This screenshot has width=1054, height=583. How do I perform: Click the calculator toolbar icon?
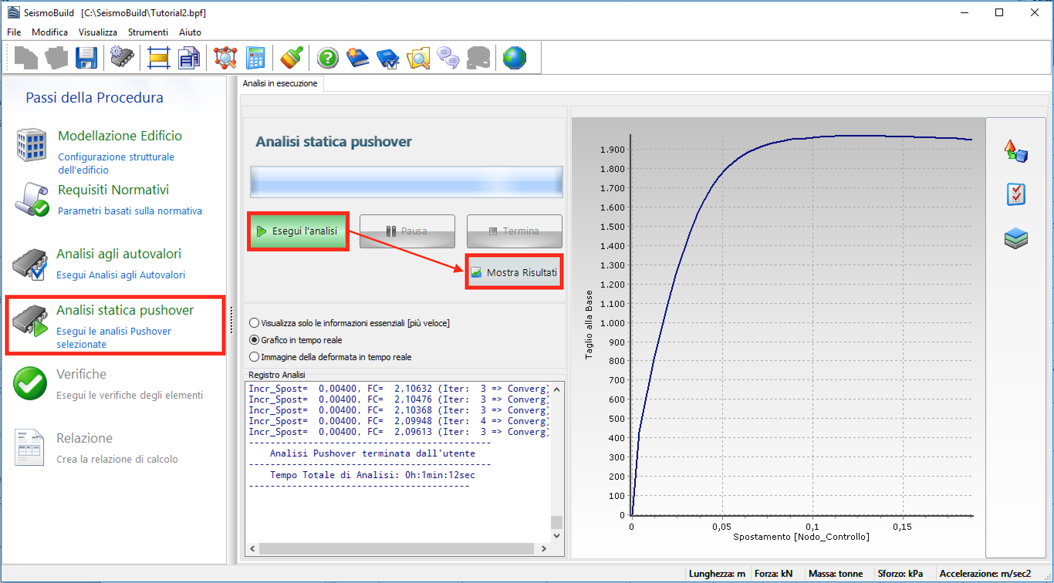[255, 58]
